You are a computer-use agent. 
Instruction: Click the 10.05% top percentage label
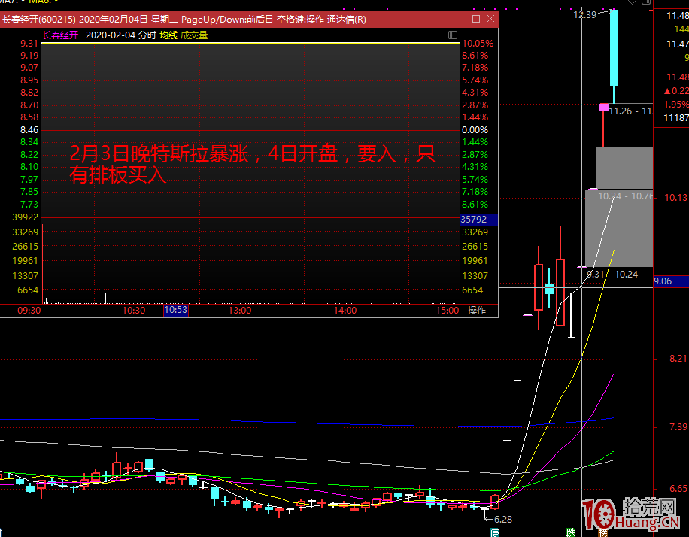[478, 44]
